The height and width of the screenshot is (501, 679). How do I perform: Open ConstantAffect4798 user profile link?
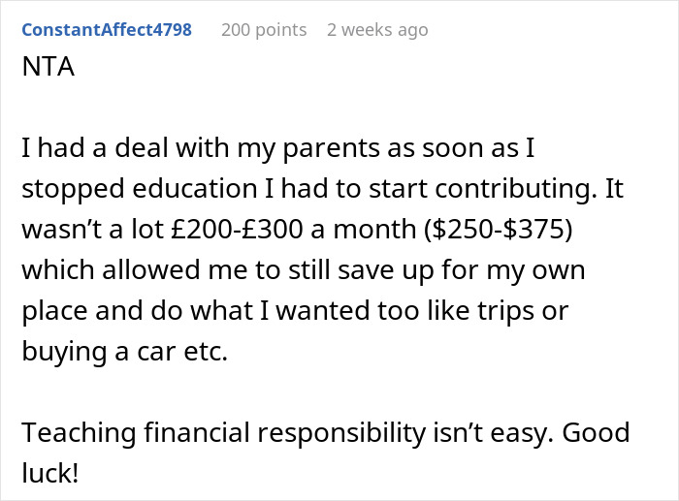pos(106,30)
